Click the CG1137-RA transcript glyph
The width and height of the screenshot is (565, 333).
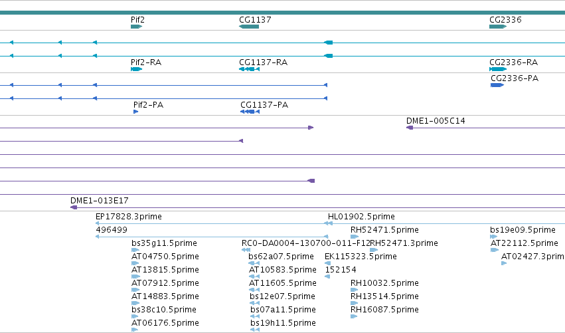[x=250, y=69]
